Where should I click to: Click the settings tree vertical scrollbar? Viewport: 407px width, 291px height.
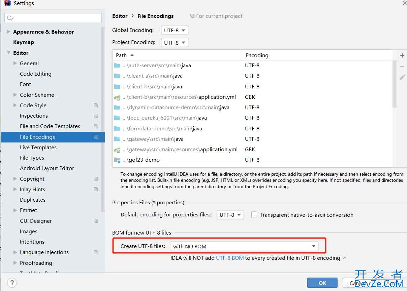pyautogui.click(x=103, y=119)
